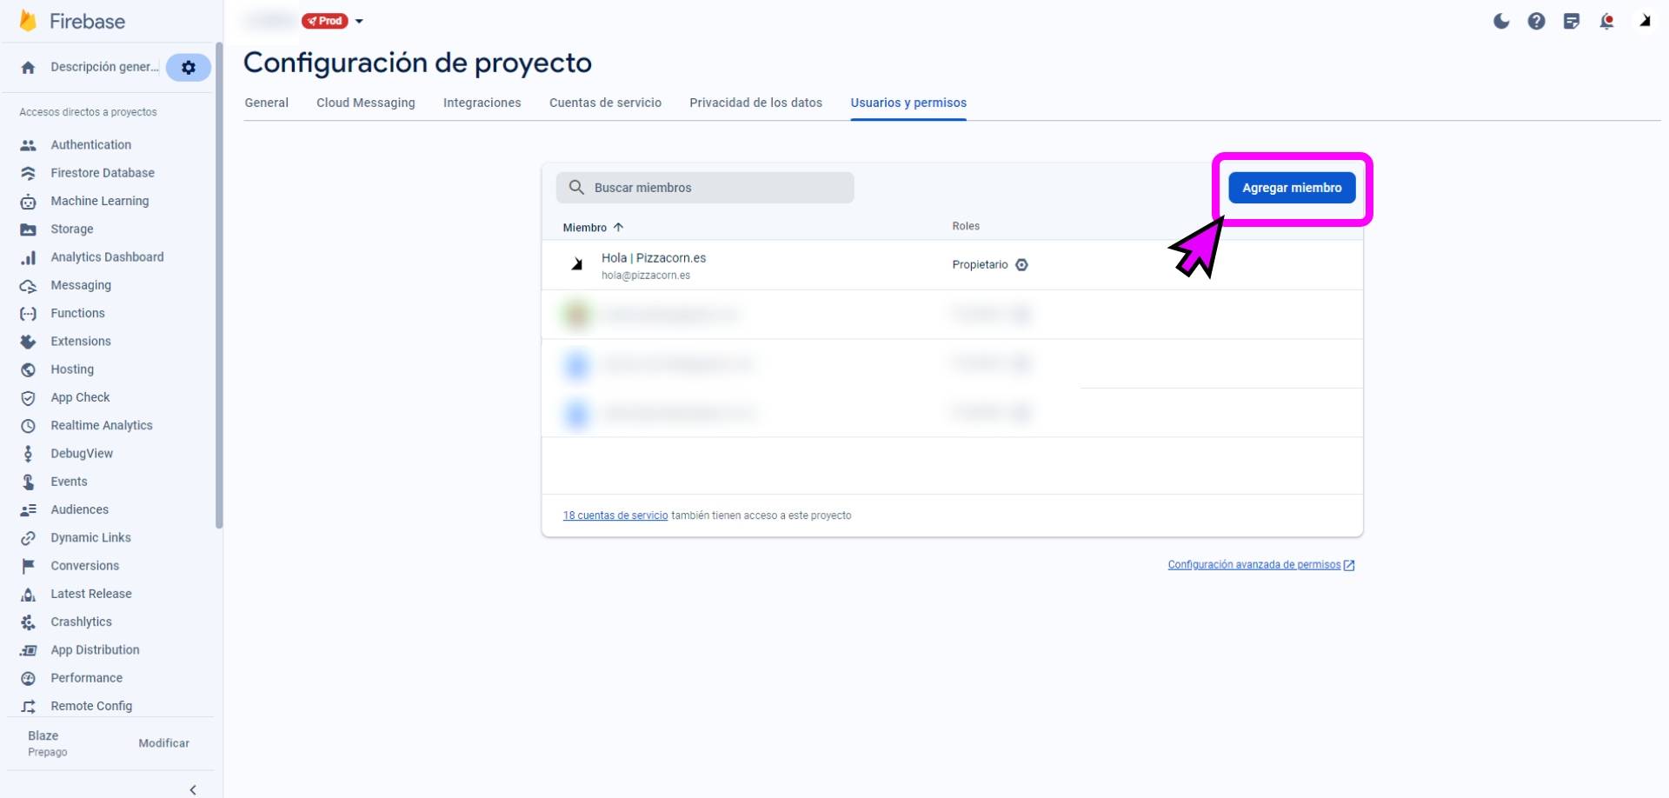Open Hosting in the sidebar
Screen dimensions: 1669x798
pyautogui.click(x=72, y=369)
